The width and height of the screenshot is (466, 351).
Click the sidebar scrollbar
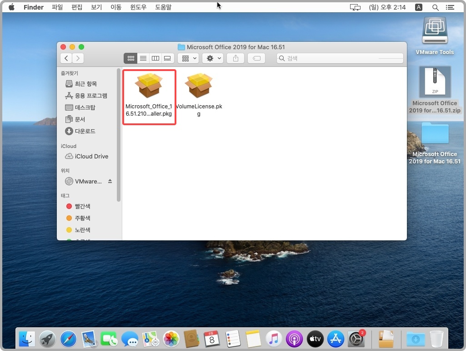click(119, 135)
